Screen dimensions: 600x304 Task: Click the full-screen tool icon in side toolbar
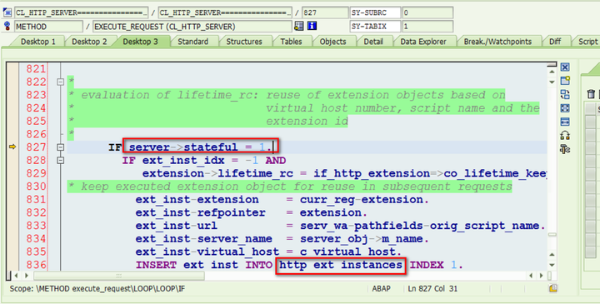pyautogui.click(x=565, y=108)
